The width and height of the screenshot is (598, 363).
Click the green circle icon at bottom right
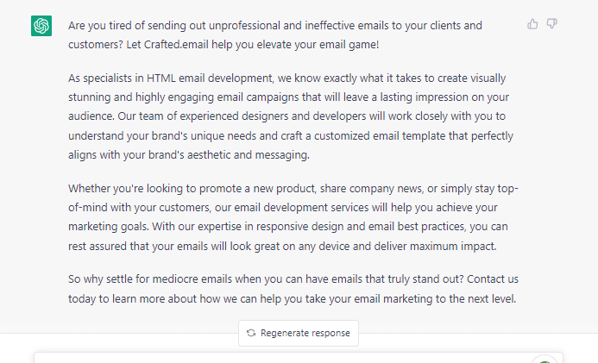(x=544, y=360)
